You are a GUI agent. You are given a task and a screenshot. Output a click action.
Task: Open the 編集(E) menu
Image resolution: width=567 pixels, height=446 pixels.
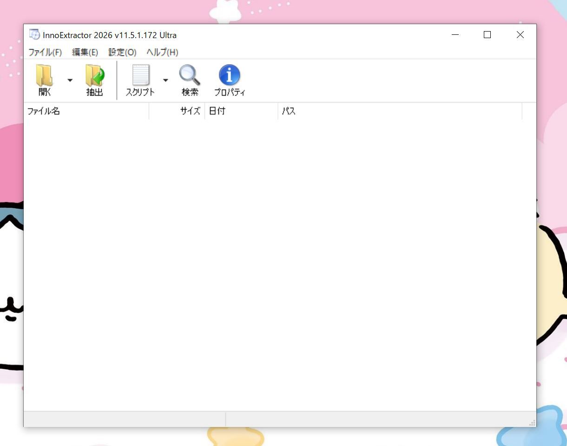coord(85,52)
